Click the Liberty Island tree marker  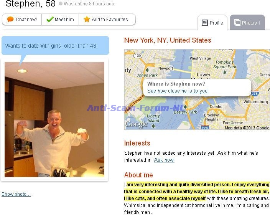point(153,126)
